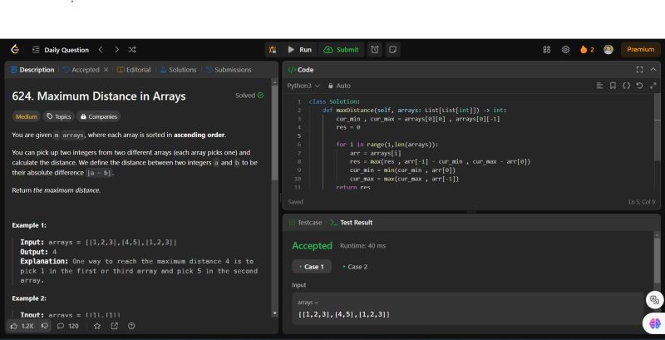Viewport: 665px width, 340px height.
Task: Open the user profile avatar
Action: [x=608, y=50]
